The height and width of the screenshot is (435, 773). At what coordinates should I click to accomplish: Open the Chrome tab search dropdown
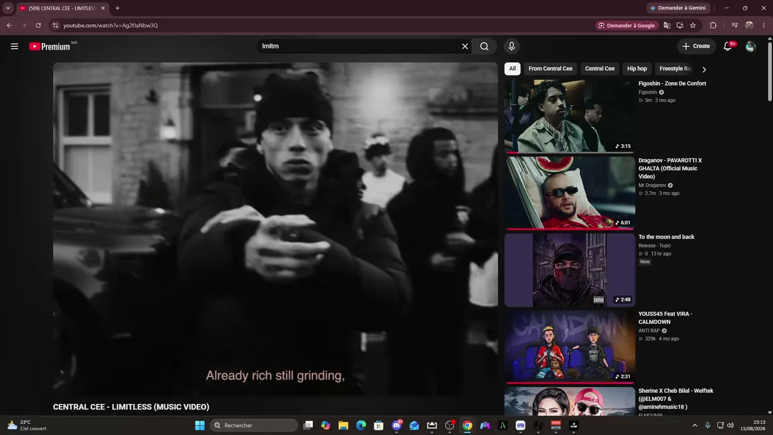[x=8, y=8]
